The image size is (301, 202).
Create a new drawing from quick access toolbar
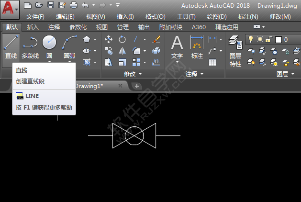pos(28,5)
